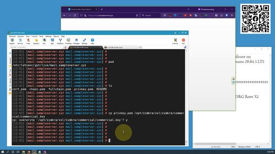The width and height of the screenshot is (275, 154).
Task: Close the Zimbra Web Client Sign In tab
Action: click(x=96, y=9)
